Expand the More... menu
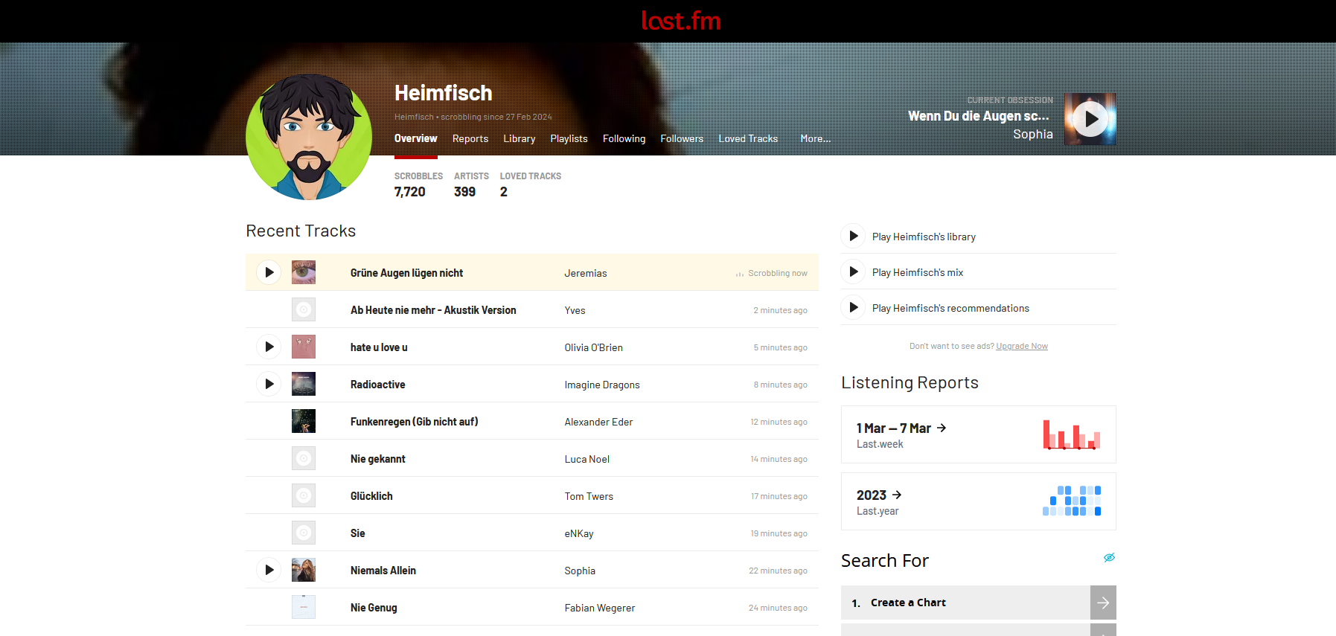The height and width of the screenshot is (636, 1336). pyautogui.click(x=816, y=138)
